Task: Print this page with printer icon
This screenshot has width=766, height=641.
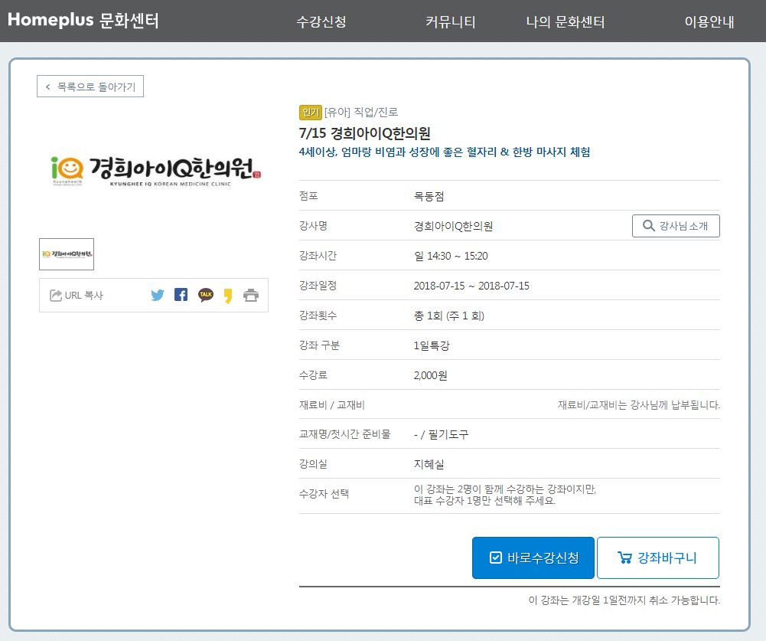Action: (x=251, y=296)
